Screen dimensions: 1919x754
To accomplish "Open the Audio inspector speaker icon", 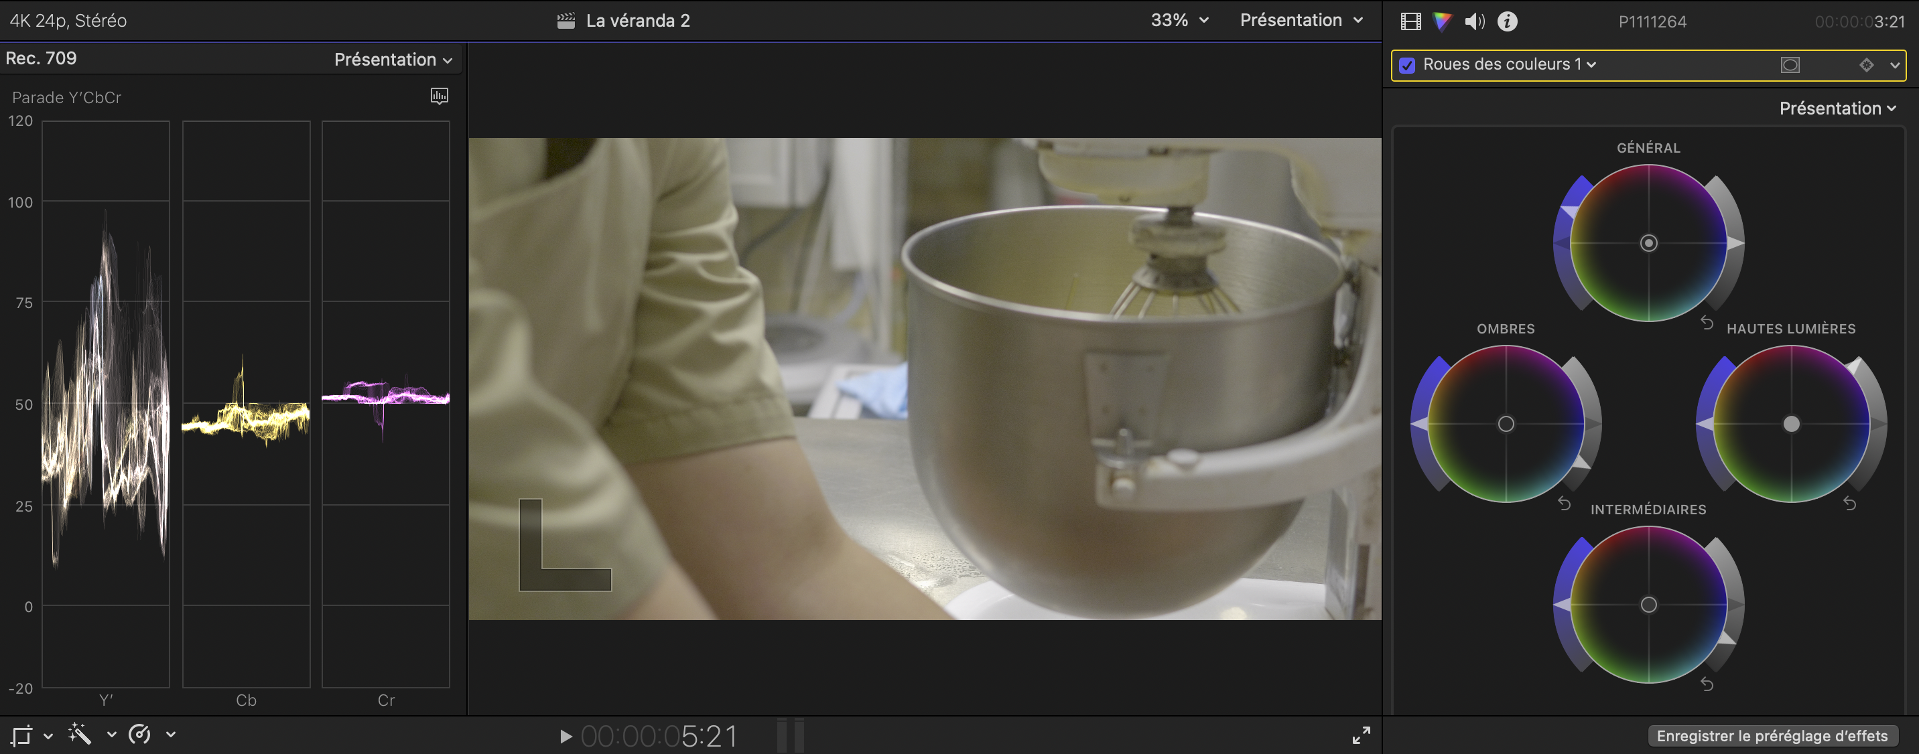I will [1474, 21].
